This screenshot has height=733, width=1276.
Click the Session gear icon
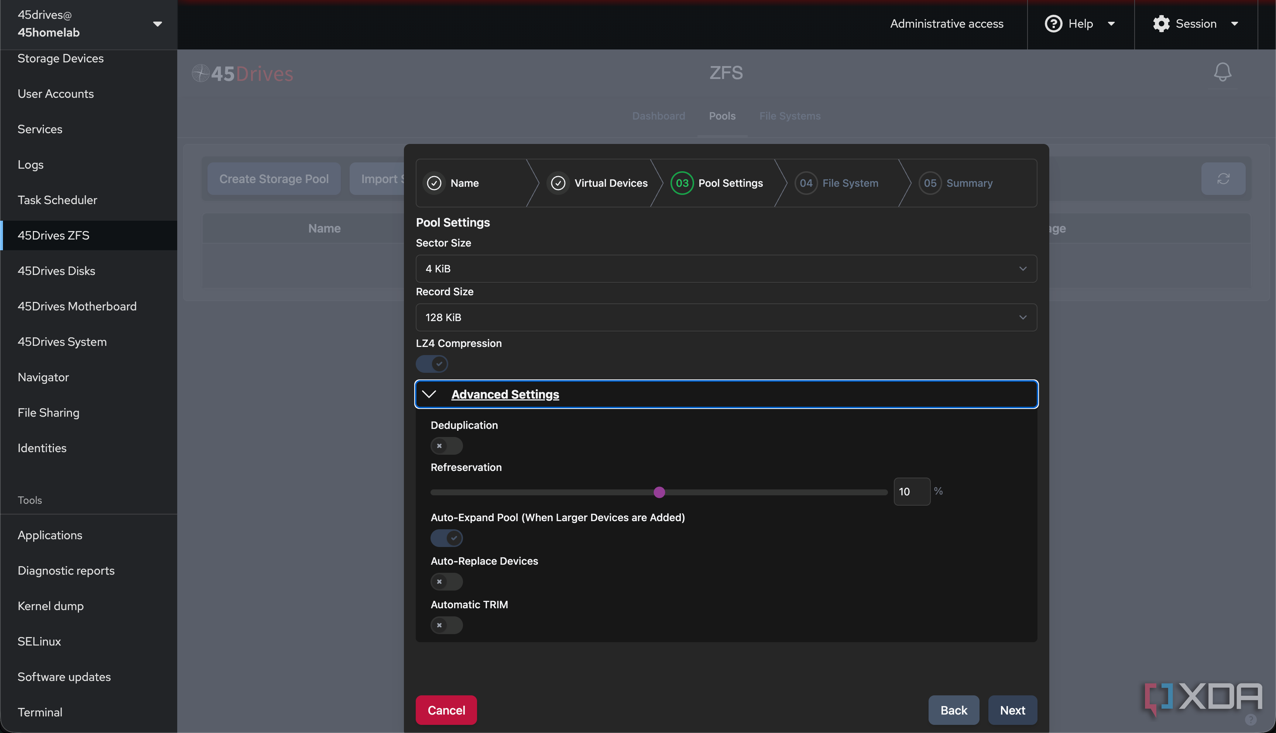pos(1161,24)
